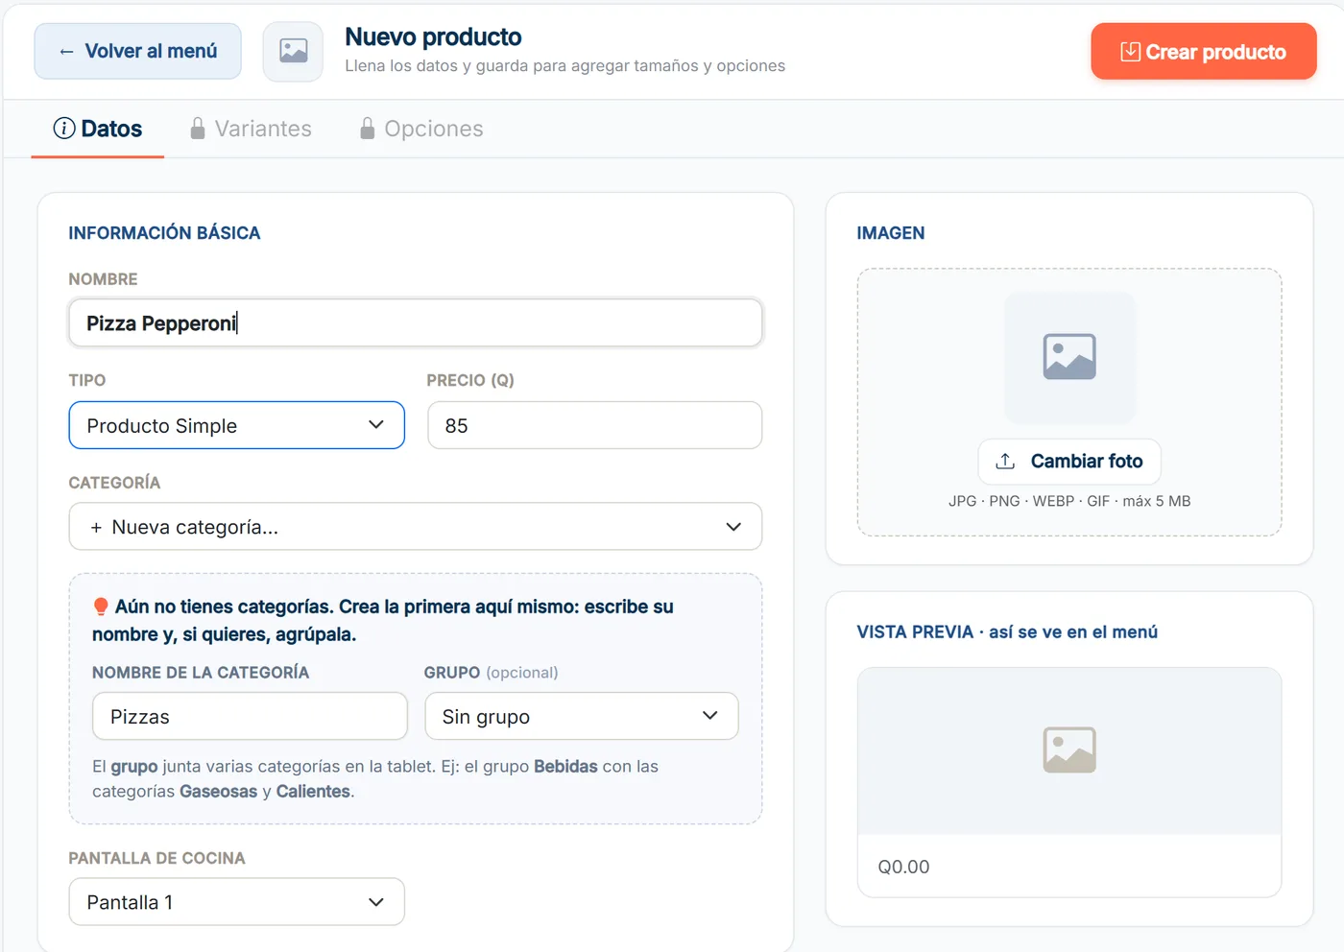This screenshot has width=1344, height=952.
Task: Click the Crear producto button
Action: (1204, 52)
